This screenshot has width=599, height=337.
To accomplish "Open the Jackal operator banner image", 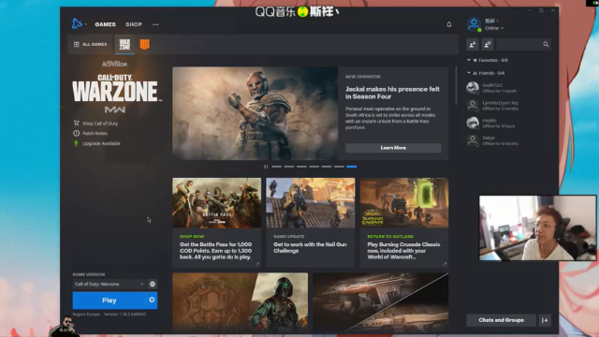I will [x=255, y=113].
